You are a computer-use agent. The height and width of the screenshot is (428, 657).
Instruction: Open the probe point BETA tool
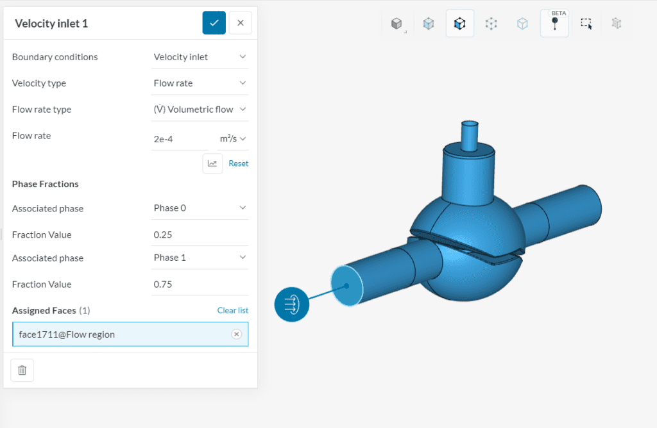click(x=553, y=24)
